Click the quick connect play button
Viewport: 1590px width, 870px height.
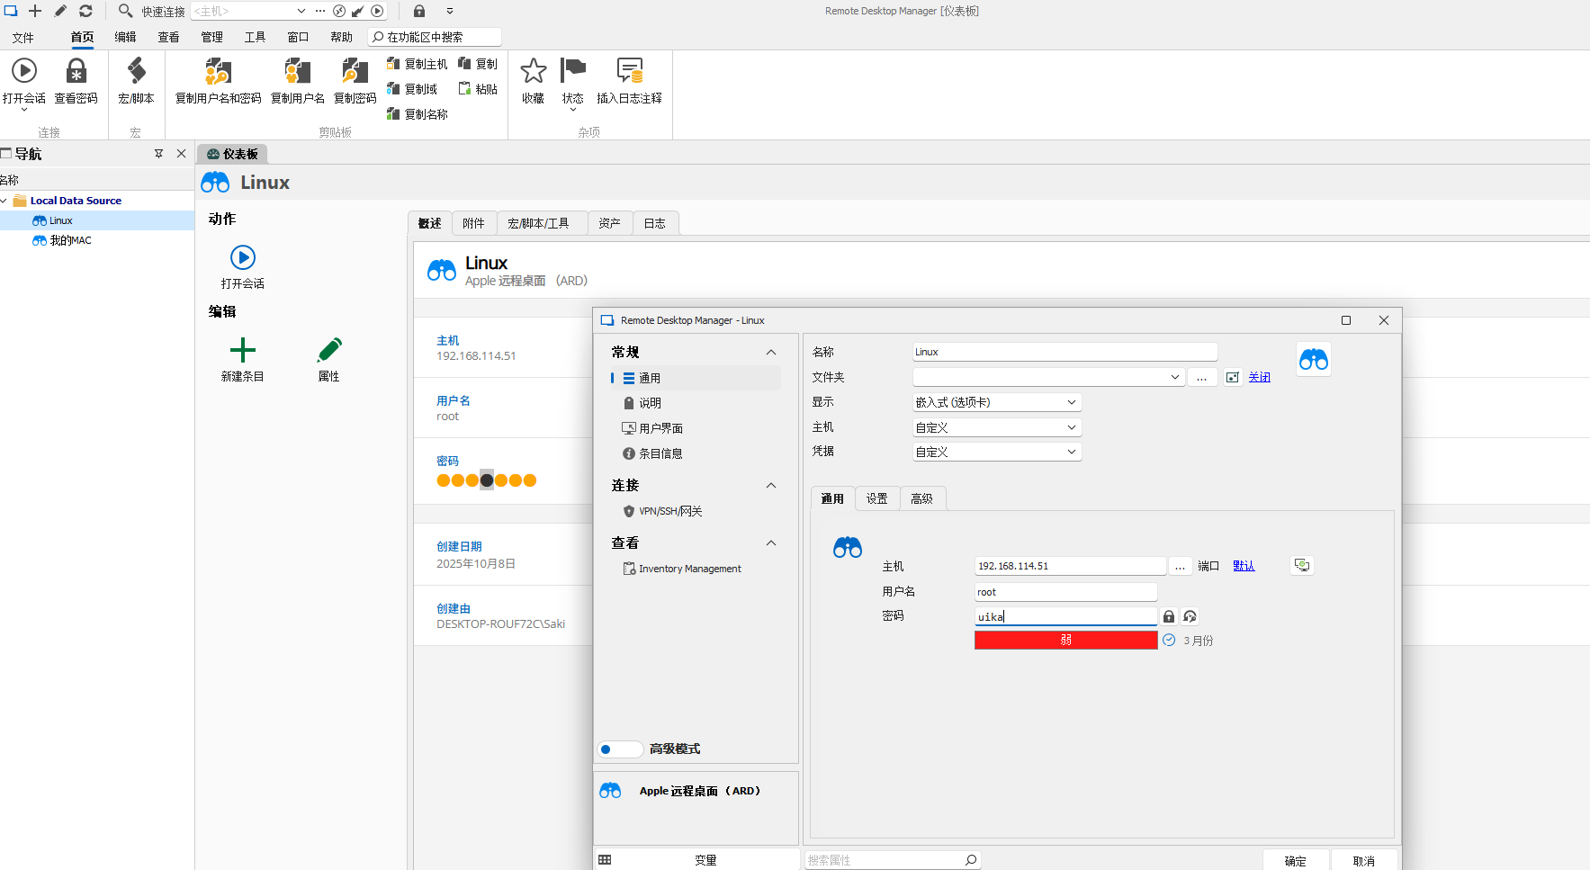point(378,11)
